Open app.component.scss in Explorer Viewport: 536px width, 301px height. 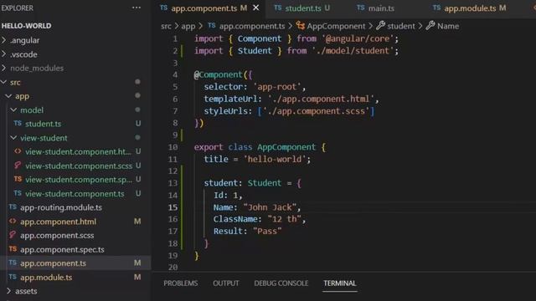(x=57, y=235)
